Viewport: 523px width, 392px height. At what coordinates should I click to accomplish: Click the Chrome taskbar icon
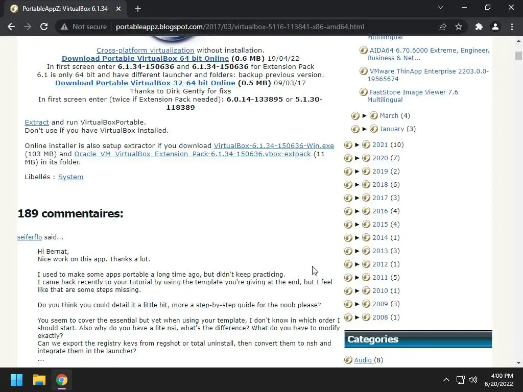(x=62, y=380)
